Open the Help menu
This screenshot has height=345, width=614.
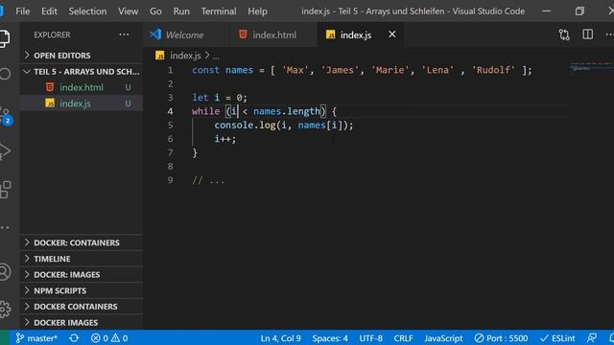point(258,11)
